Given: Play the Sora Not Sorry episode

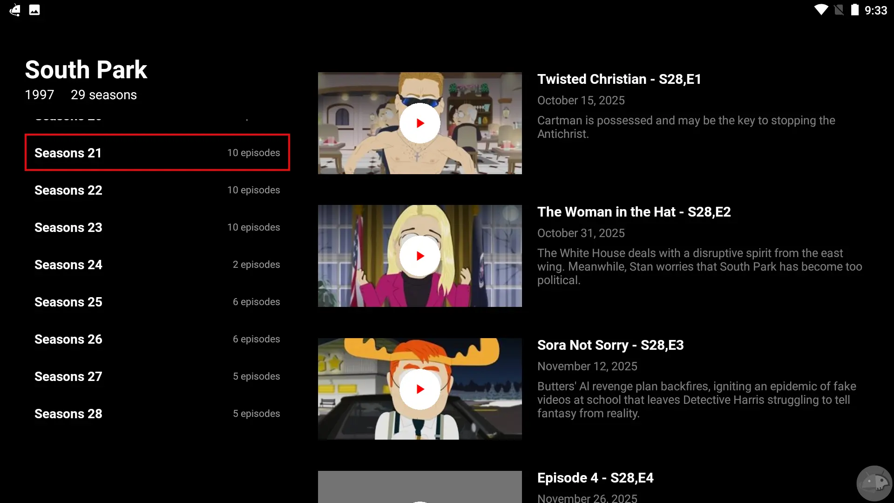Looking at the screenshot, I should point(420,389).
